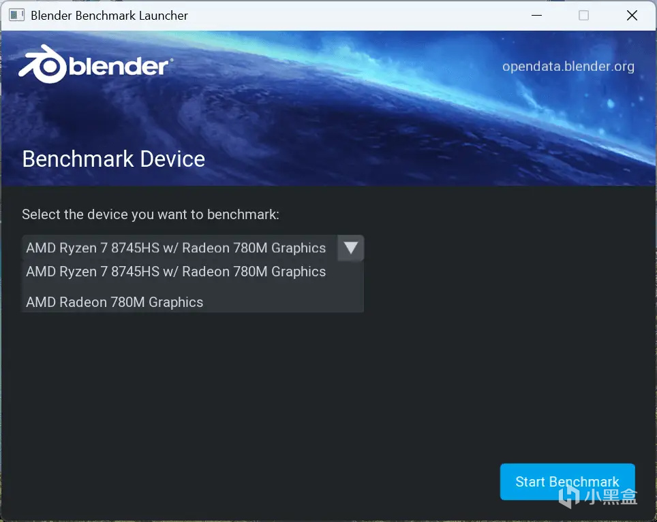Viewport: 657px width, 522px height.
Task: Click the 'Select the device you want to benchmark:' label
Action: [151, 214]
